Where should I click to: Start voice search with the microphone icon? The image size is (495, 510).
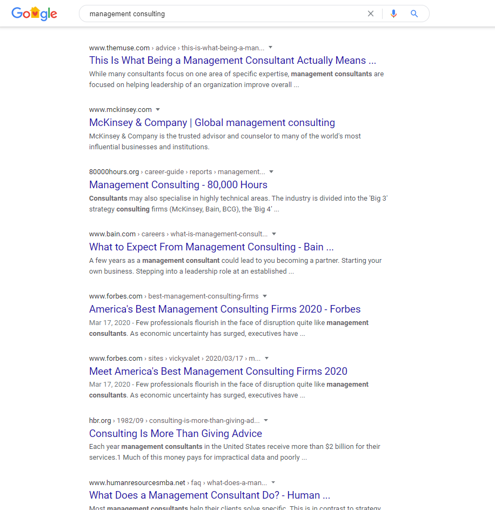[x=393, y=14]
